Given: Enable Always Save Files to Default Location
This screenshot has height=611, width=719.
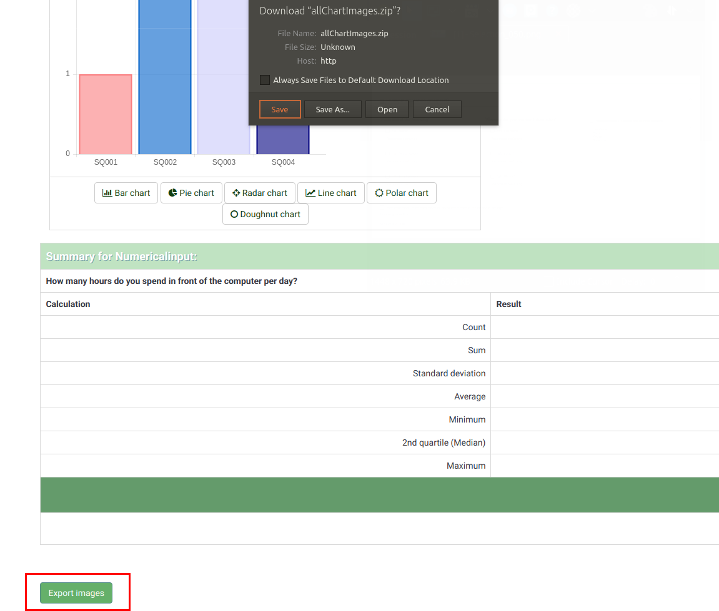Looking at the screenshot, I should pyautogui.click(x=265, y=80).
